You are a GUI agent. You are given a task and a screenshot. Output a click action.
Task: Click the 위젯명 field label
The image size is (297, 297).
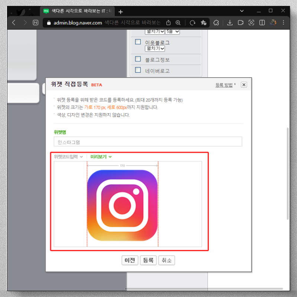pos(60,132)
